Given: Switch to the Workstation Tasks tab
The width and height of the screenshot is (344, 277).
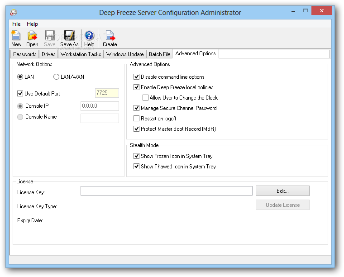Looking at the screenshot, I should [x=81, y=54].
